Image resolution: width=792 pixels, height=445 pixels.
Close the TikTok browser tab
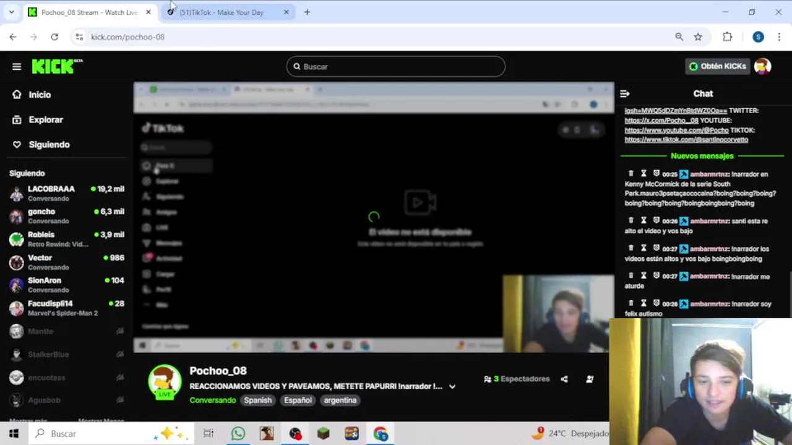point(286,12)
